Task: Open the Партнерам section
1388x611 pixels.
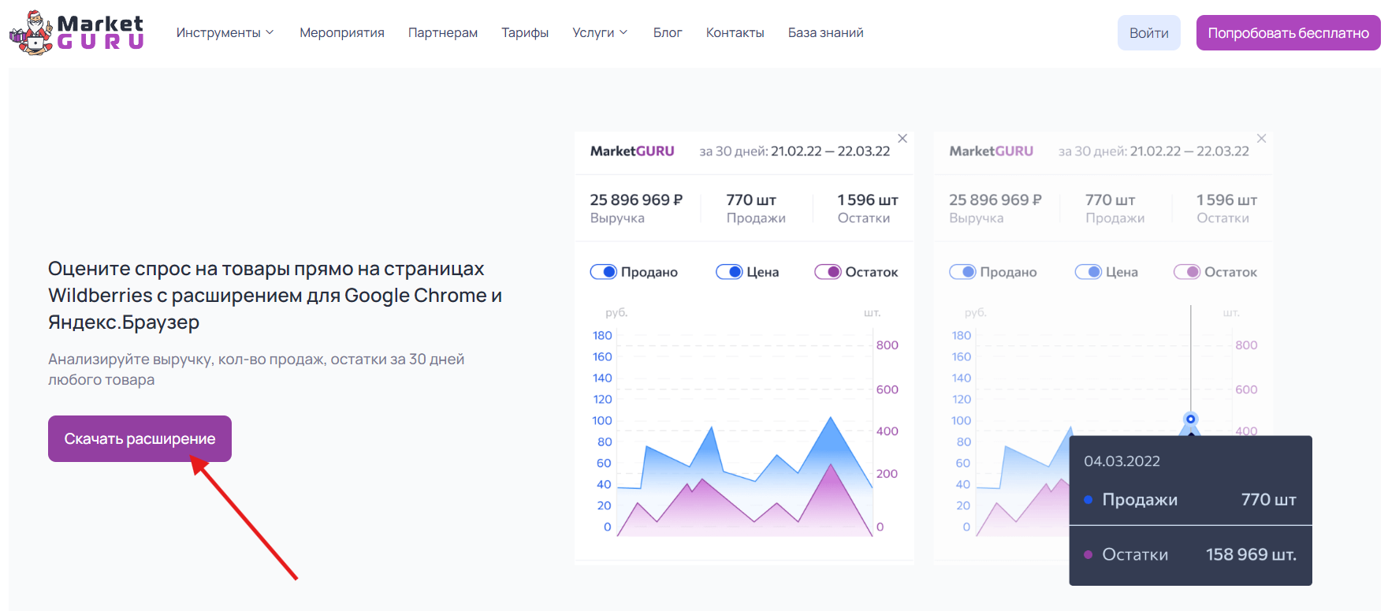Action: pyautogui.click(x=442, y=32)
